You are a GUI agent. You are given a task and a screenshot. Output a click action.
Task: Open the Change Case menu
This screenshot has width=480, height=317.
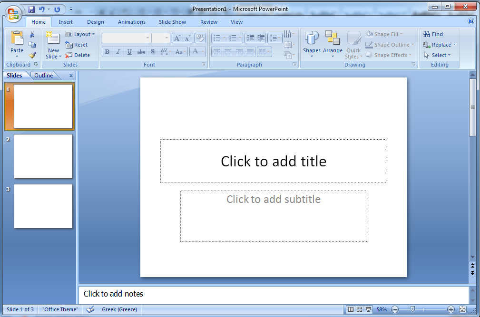point(181,52)
